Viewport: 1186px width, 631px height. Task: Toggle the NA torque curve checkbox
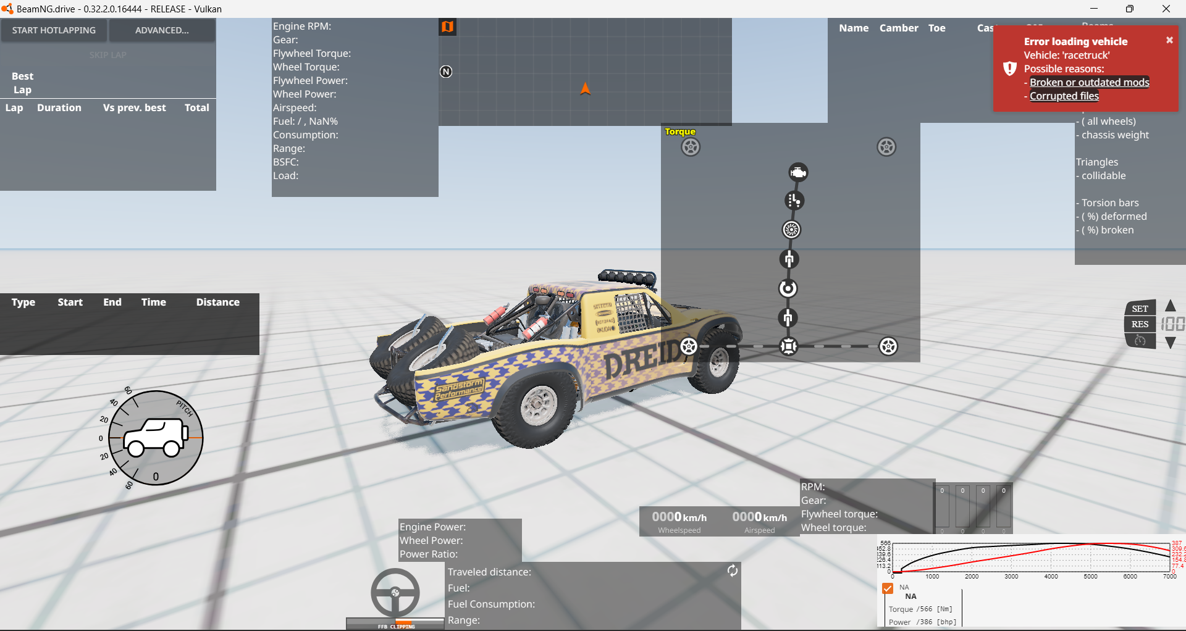point(888,588)
